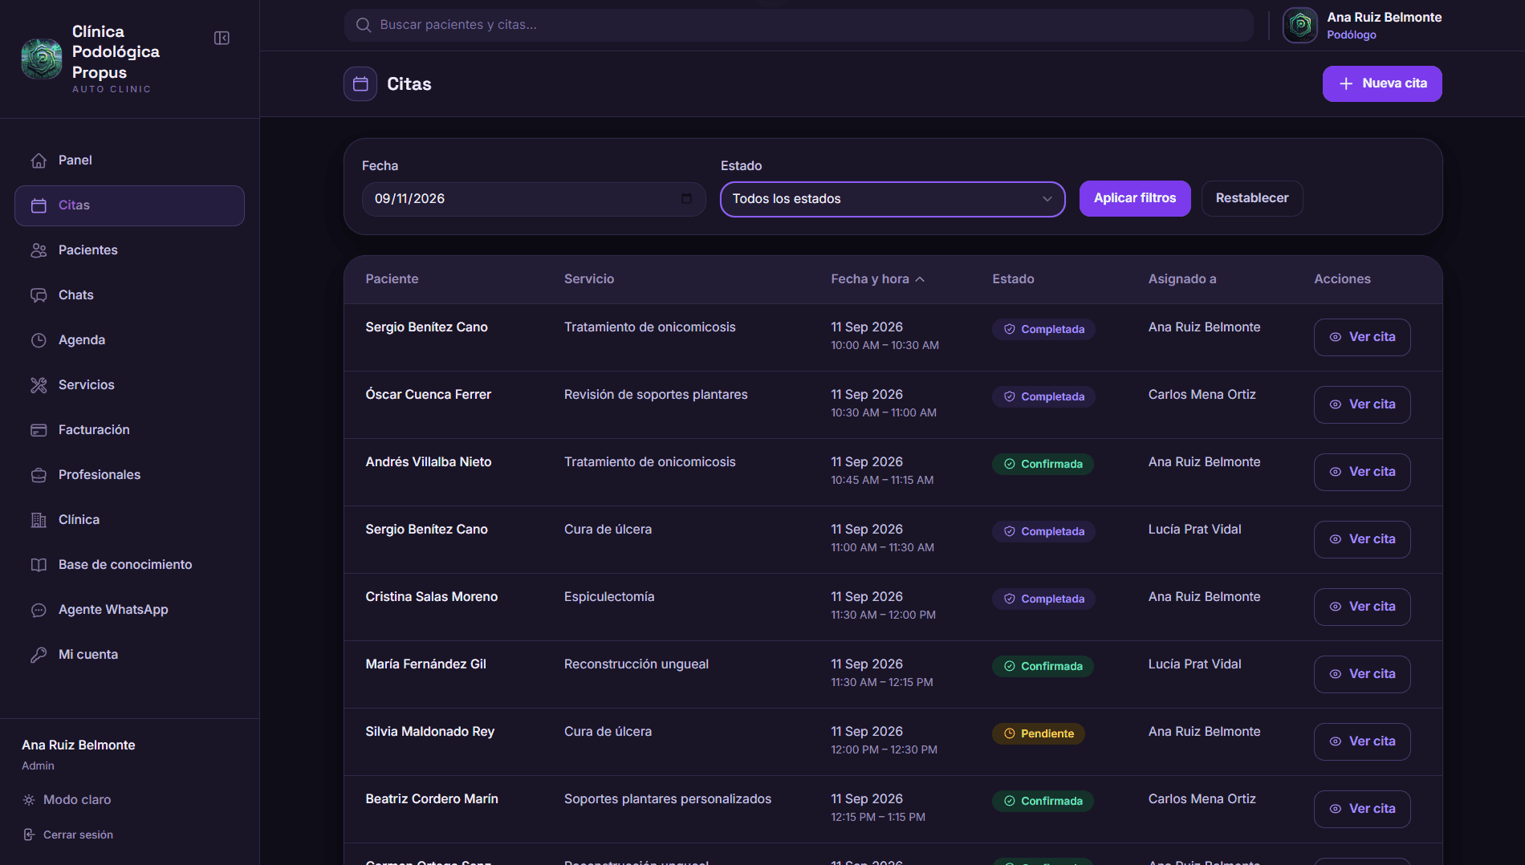Open the user avatar in the top bar
This screenshot has width=1525, height=865.
point(1300,25)
